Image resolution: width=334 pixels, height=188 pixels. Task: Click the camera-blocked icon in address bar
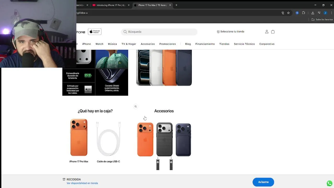click(x=283, y=13)
